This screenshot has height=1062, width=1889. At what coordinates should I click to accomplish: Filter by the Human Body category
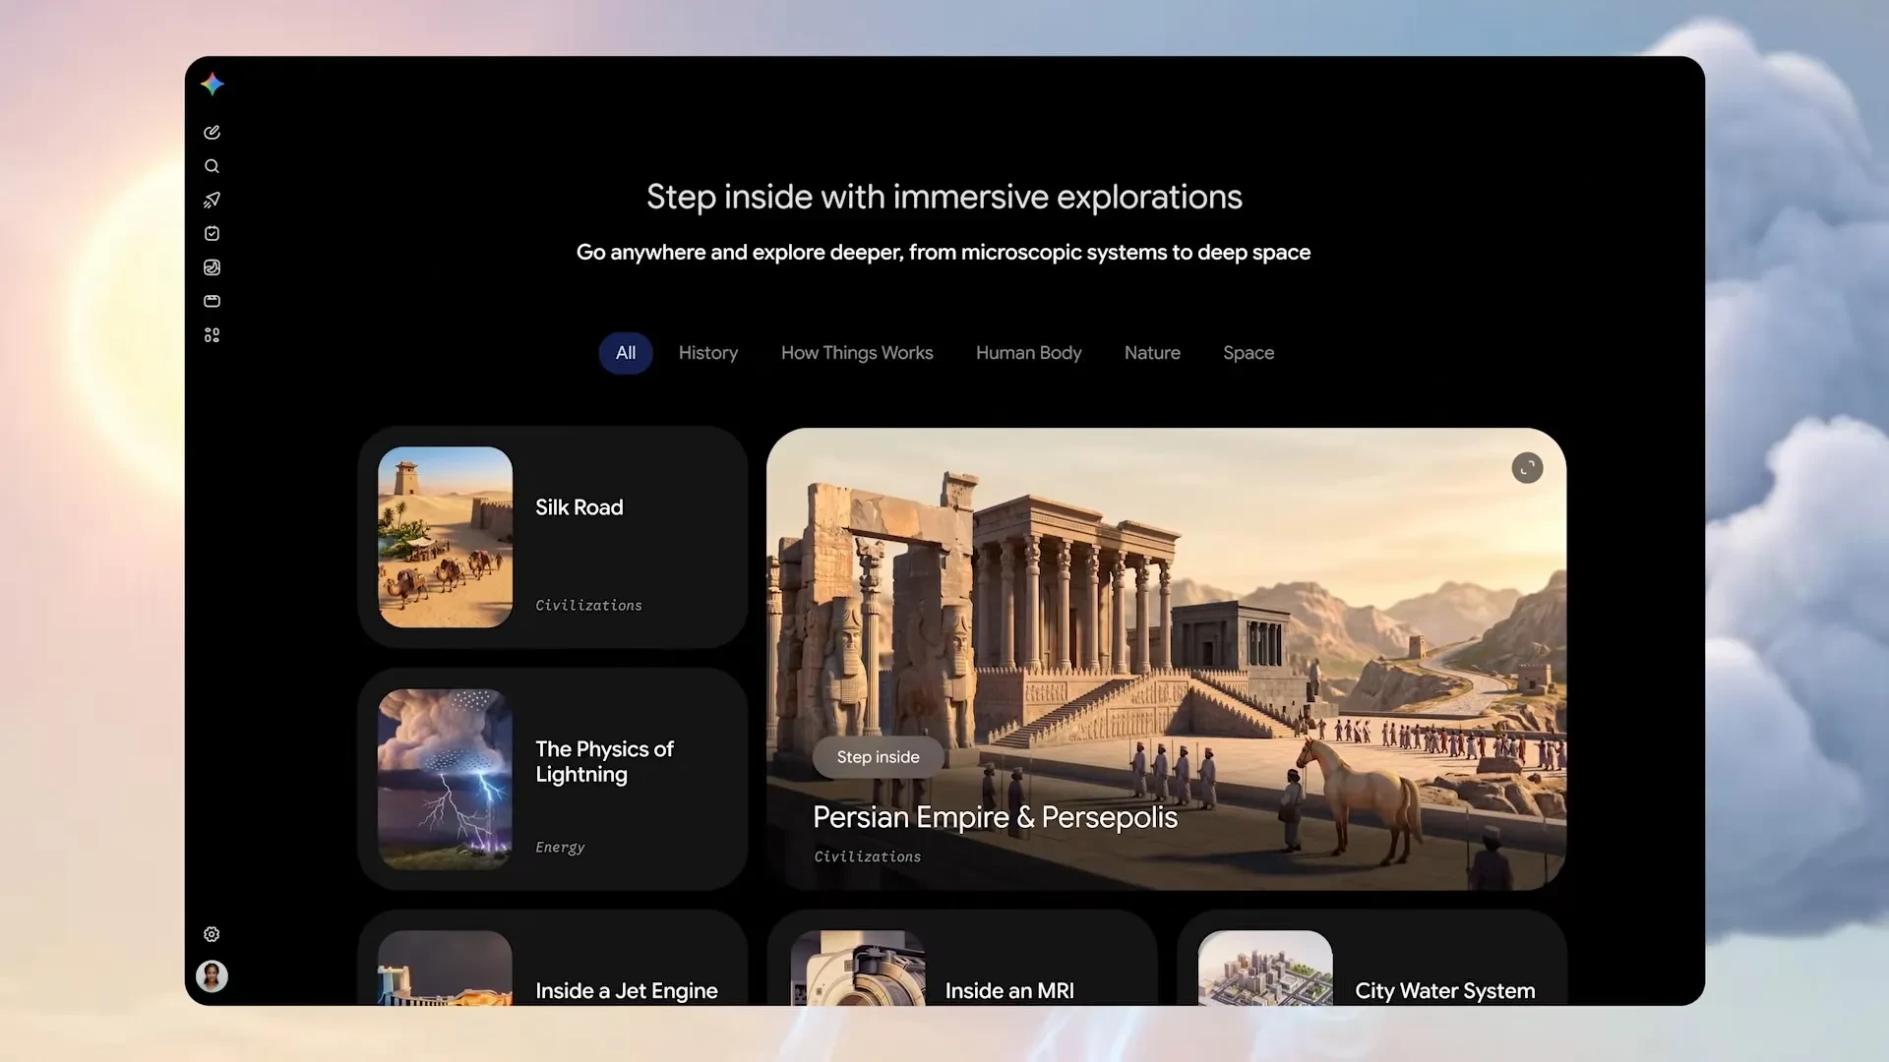click(x=1028, y=353)
